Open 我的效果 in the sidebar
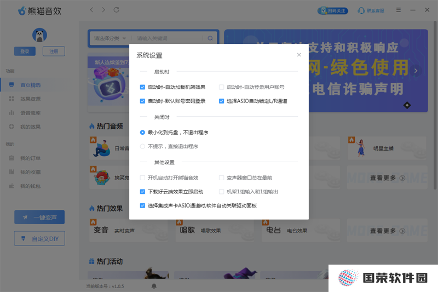438x292 pixels. [30, 127]
